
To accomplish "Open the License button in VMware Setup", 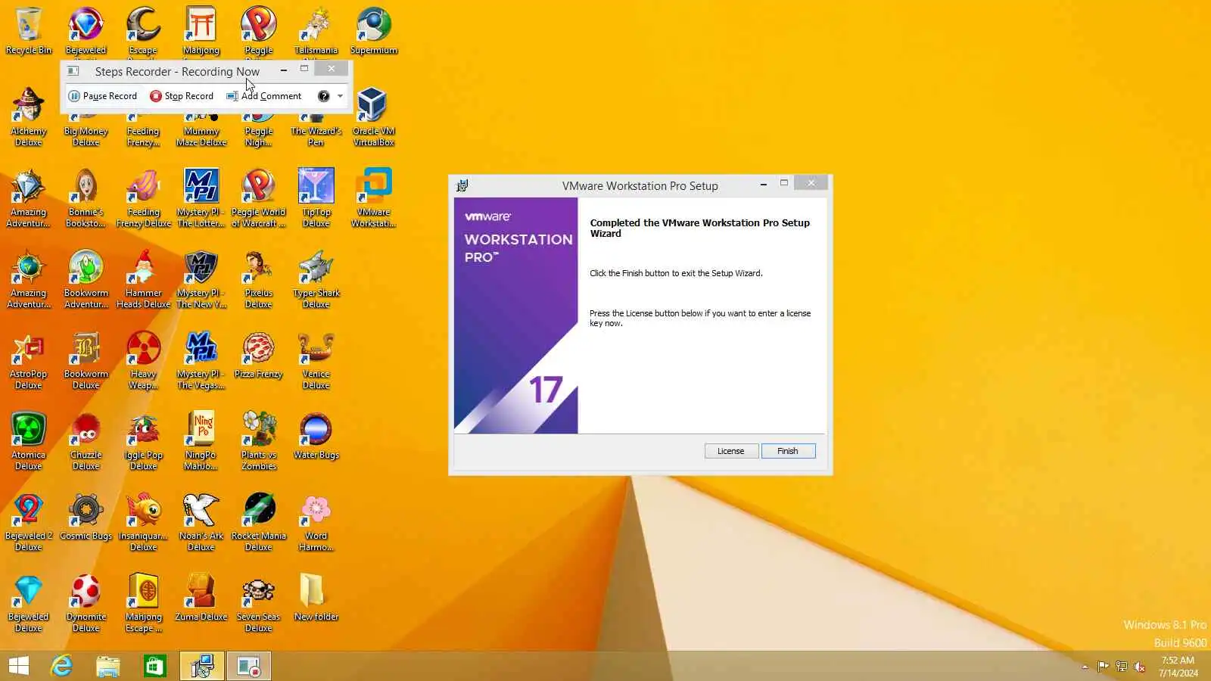I will point(730,451).
